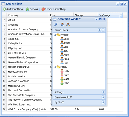Select the Citigroup, Inc. row
The image size is (129, 117).
point(27,48)
